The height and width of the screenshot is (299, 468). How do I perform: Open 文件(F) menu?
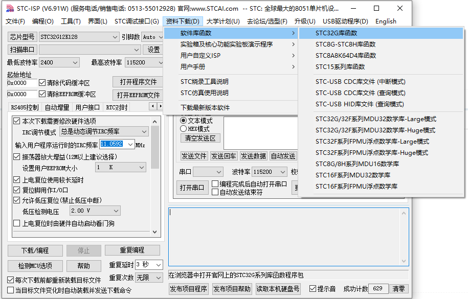coord(15,21)
